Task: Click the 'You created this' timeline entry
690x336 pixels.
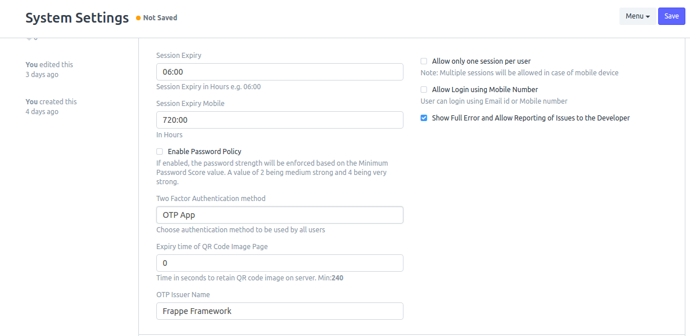Action: click(51, 101)
